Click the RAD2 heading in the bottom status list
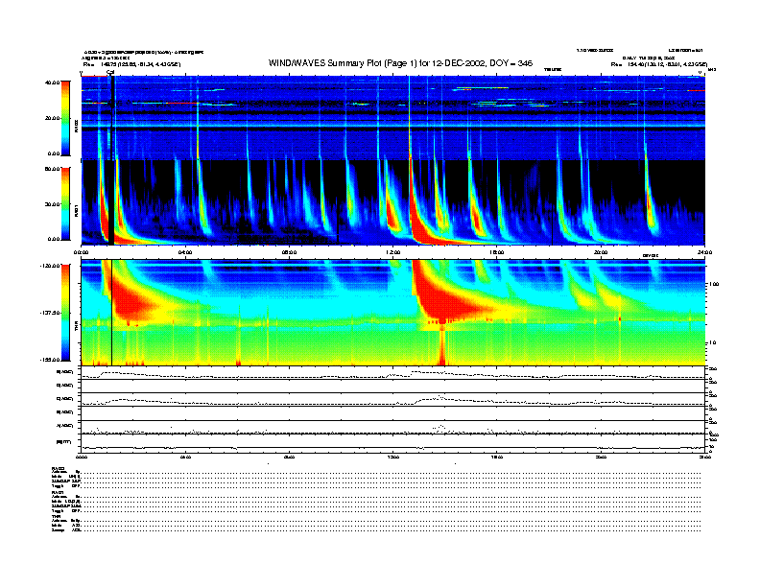The image size is (760, 587). (59, 468)
